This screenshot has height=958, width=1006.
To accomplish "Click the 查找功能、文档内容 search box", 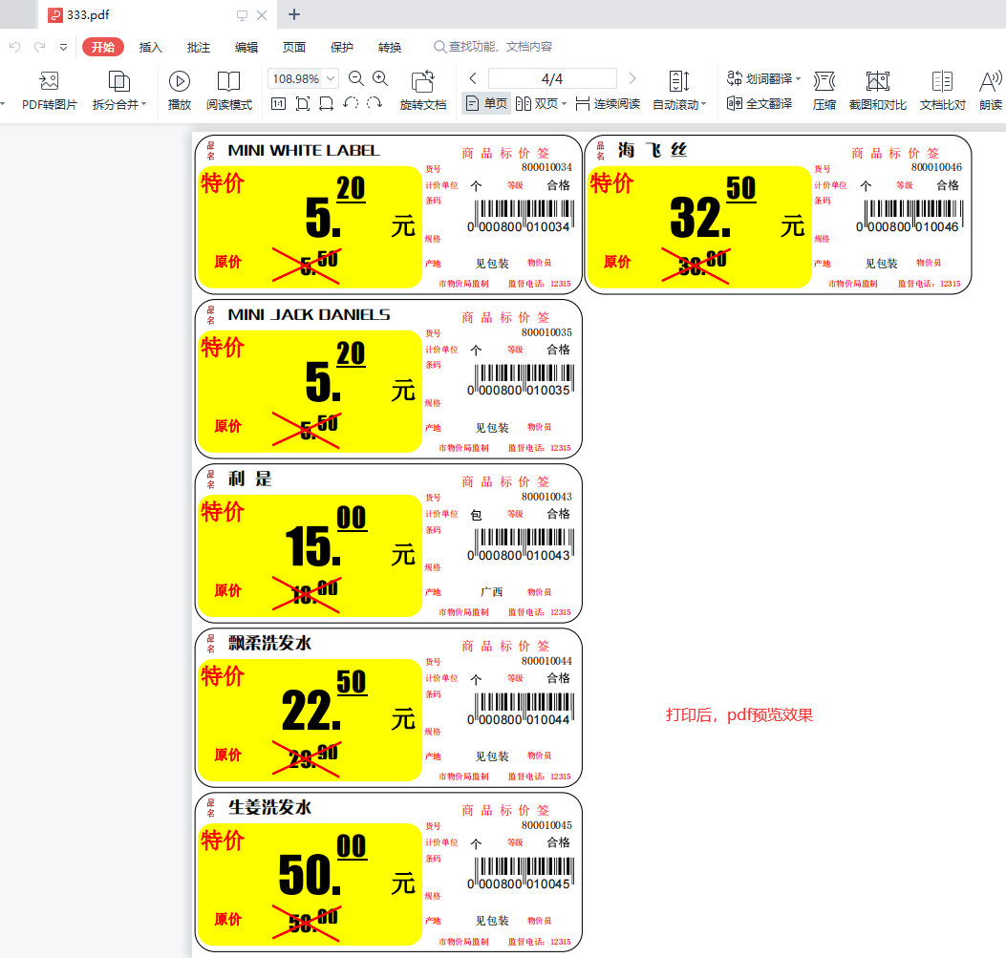I will pyautogui.click(x=493, y=47).
